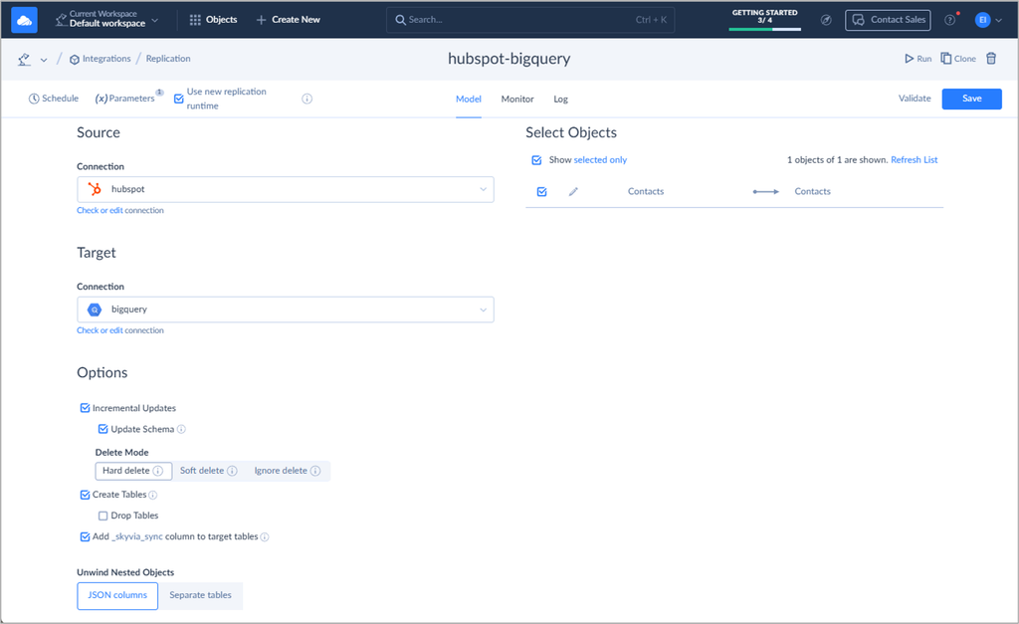Click Refresh List link
The image size is (1019, 624).
click(x=914, y=160)
